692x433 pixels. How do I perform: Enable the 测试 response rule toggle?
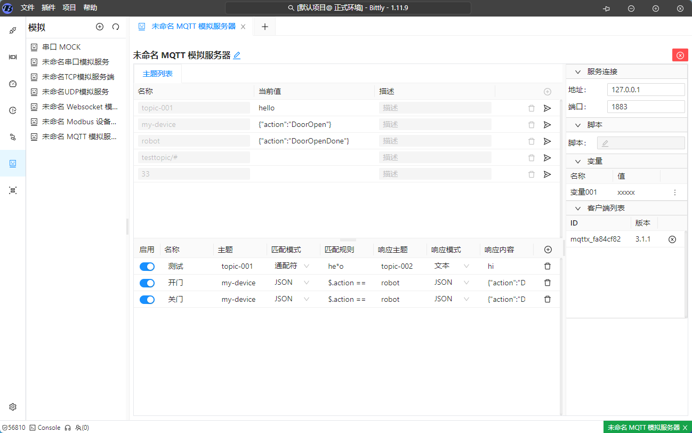[x=147, y=266]
